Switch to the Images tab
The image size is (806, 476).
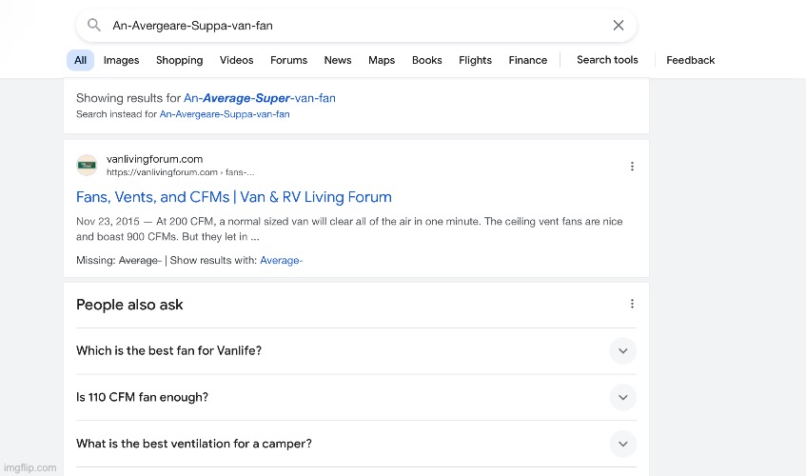tap(121, 60)
